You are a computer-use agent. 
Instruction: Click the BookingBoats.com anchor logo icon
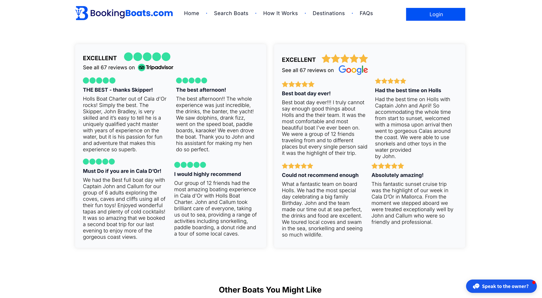coord(81,13)
